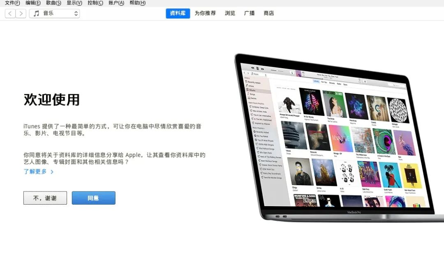Decline with the 不，谢谢 button
The height and width of the screenshot is (274, 444).
pos(45,198)
